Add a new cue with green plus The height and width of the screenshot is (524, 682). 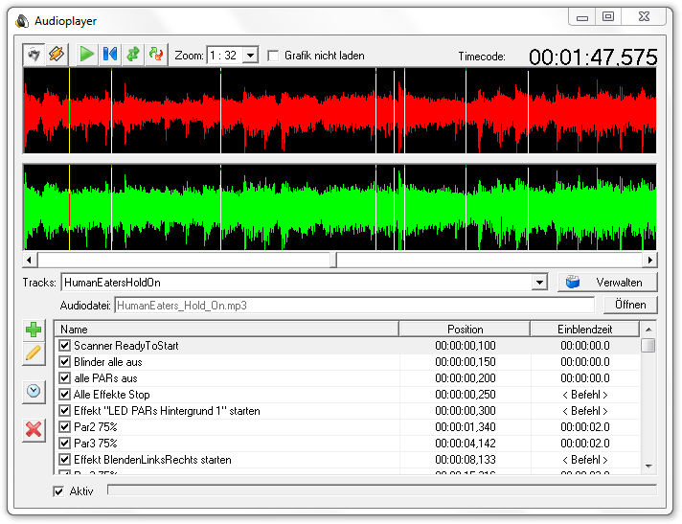[34, 330]
